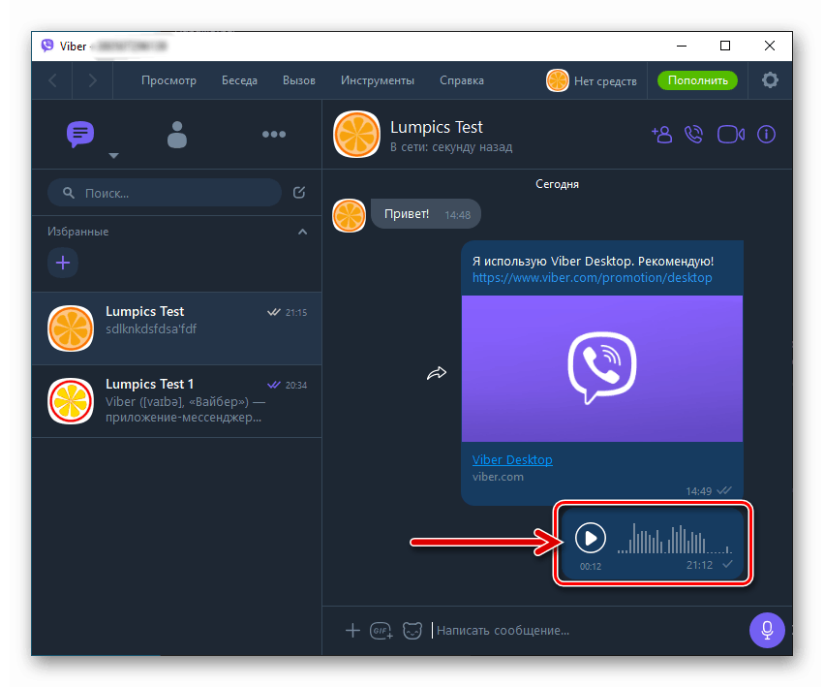
Task: Add a favorite with plus button
Action: tap(63, 263)
